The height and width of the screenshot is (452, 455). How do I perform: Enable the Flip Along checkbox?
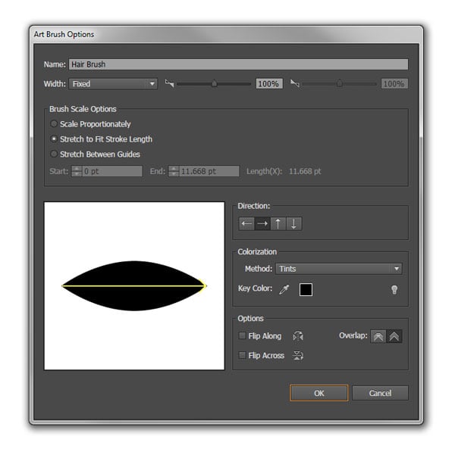[x=242, y=336]
